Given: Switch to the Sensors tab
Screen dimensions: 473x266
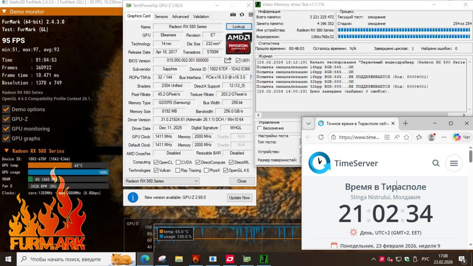Looking at the screenshot, I should pos(161,16).
